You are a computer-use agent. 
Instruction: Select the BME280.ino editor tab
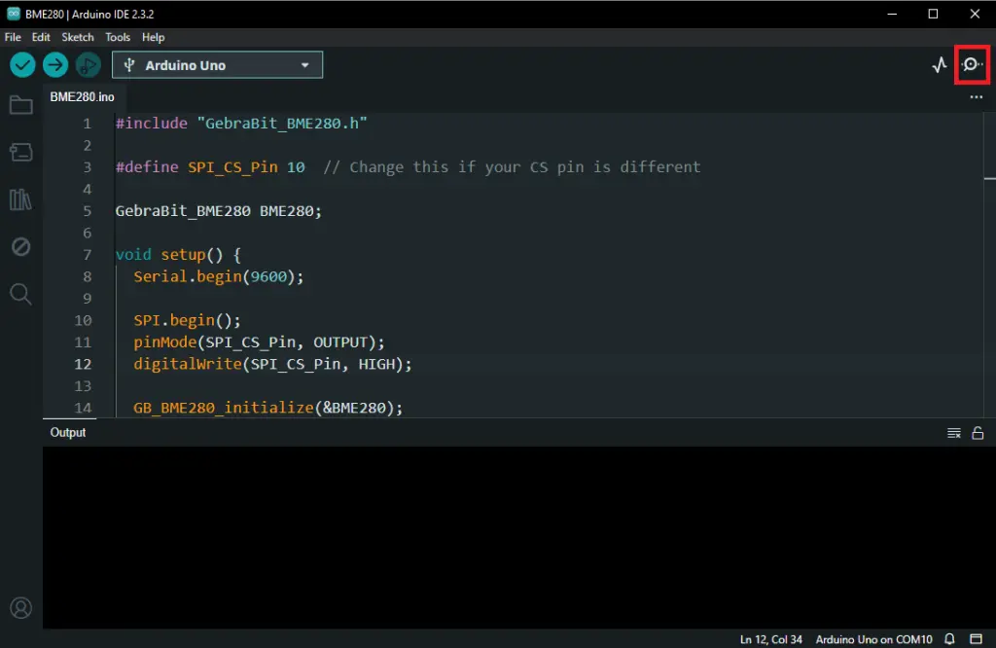(83, 97)
